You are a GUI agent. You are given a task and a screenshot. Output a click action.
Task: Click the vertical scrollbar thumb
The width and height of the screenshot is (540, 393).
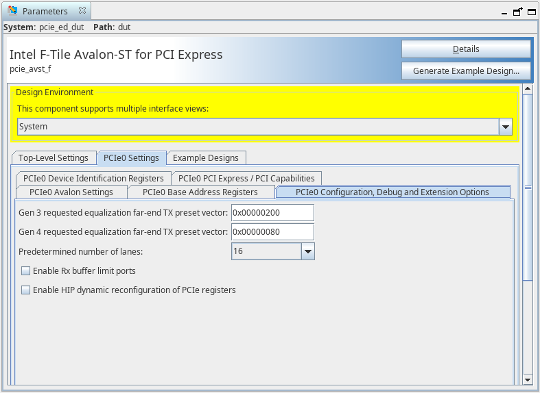coord(528,187)
